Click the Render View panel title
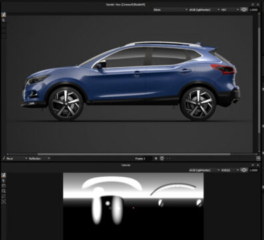 125,4
